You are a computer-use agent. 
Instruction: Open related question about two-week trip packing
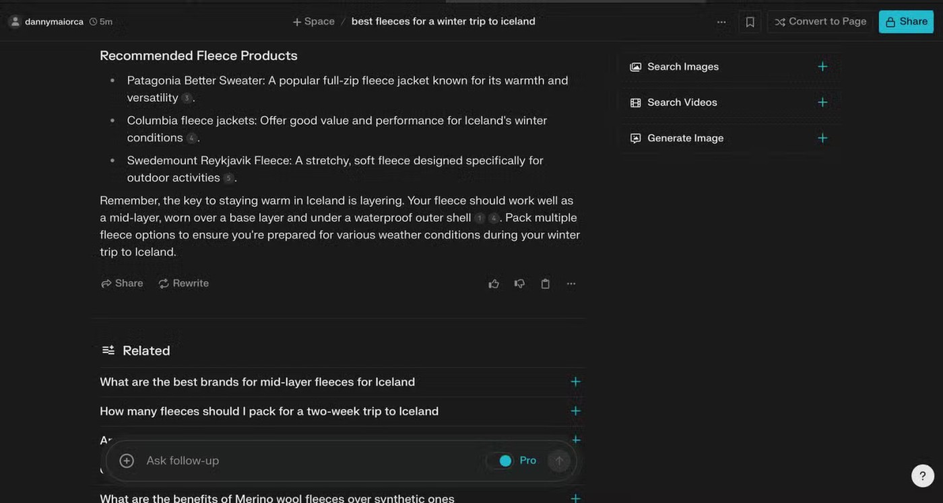(x=269, y=412)
